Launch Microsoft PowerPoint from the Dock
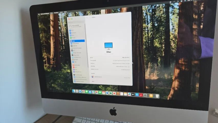Screen dimensions: 218x123 [x=114, y=93]
